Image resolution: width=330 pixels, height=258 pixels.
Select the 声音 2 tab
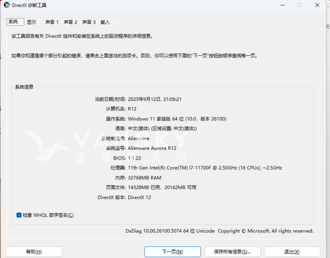[x=70, y=22]
